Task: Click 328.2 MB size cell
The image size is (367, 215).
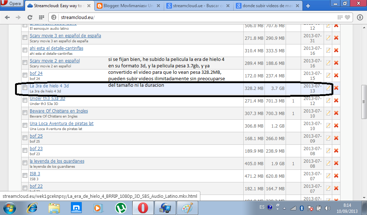Action: coord(254,88)
